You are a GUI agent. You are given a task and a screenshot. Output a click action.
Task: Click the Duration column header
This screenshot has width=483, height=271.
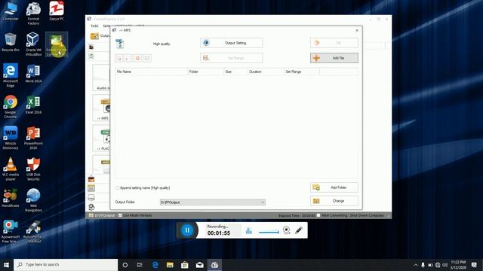pos(266,72)
